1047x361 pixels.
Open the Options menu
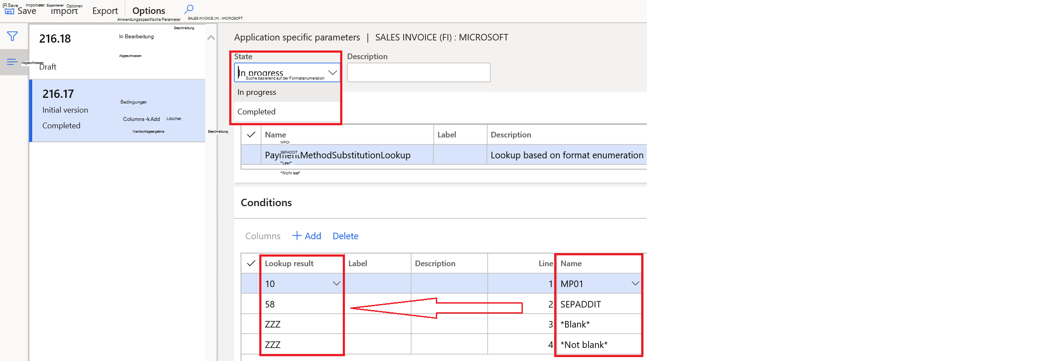coord(149,11)
